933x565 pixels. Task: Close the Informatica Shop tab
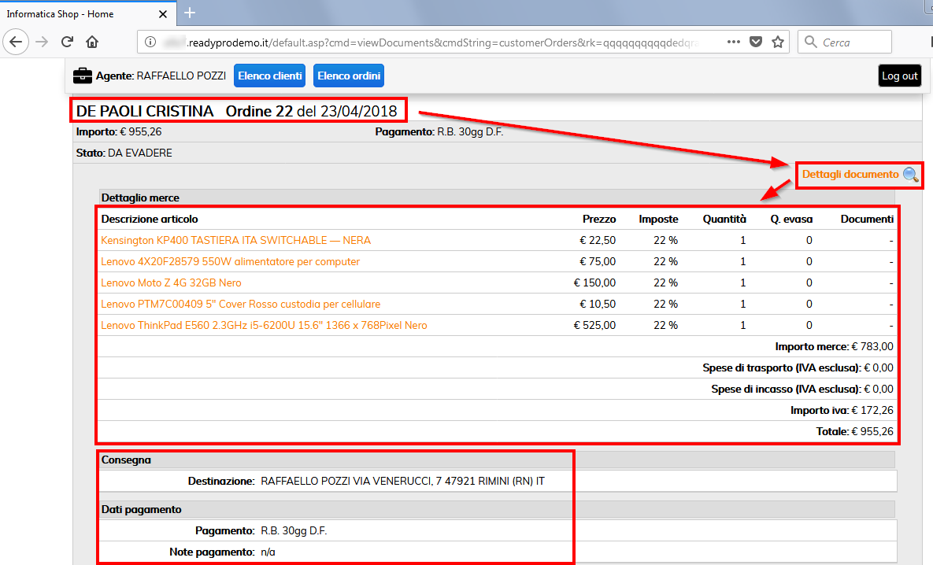[162, 13]
